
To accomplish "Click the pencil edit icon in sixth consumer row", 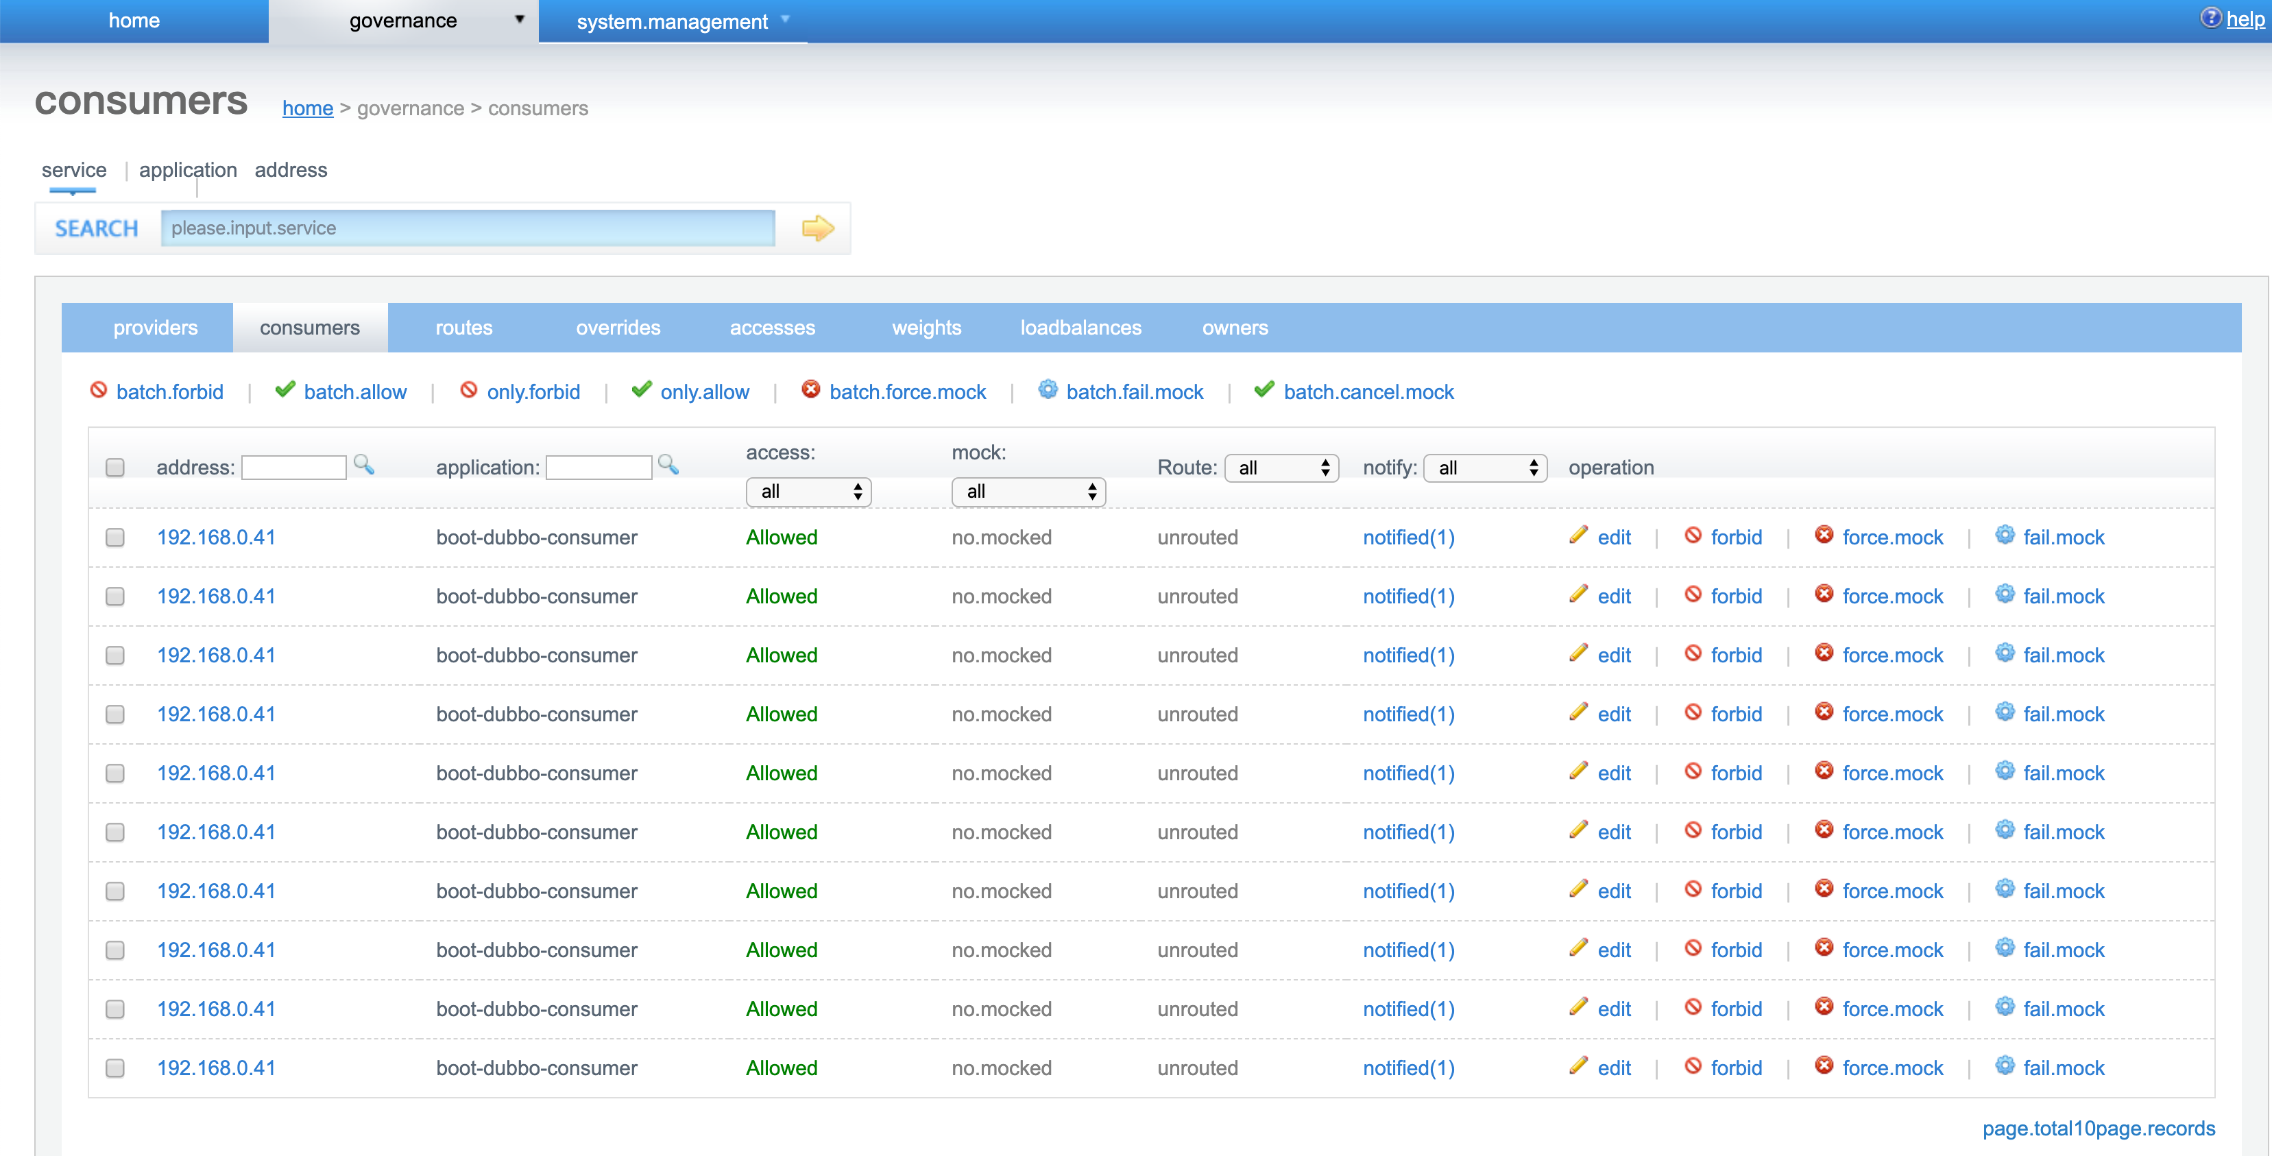I will [x=1579, y=830].
